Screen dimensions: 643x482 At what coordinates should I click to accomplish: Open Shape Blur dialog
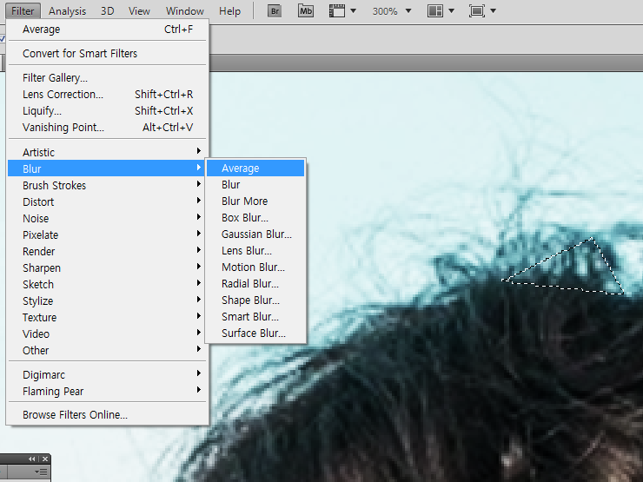click(255, 300)
